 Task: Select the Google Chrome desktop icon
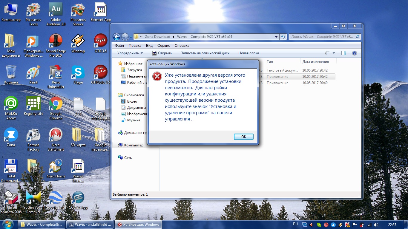click(56, 109)
